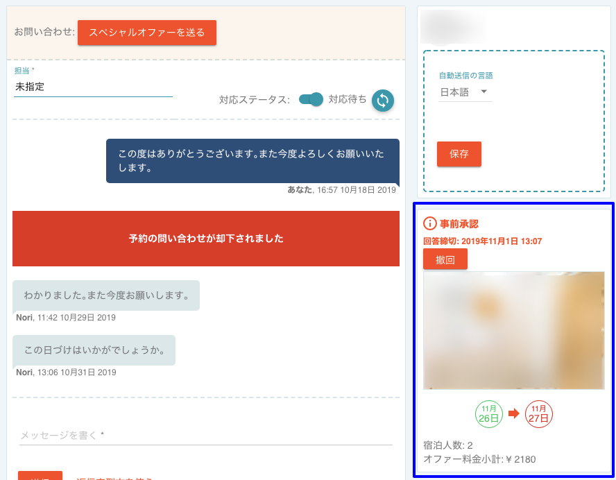Click the timestamp Nori, 13:06 10月31日 2019
This screenshot has width=616, height=480.
click(x=66, y=372)
